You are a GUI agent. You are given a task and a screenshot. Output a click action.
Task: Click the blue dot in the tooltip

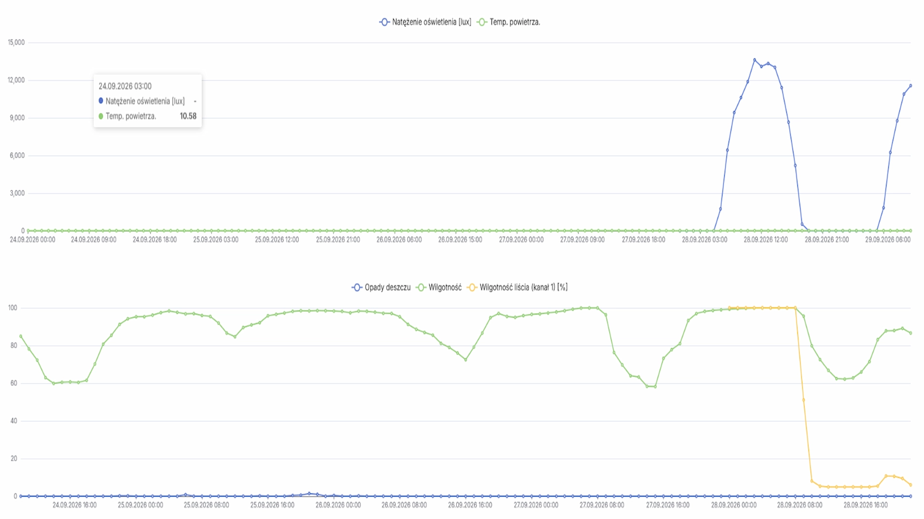[101, 101]
